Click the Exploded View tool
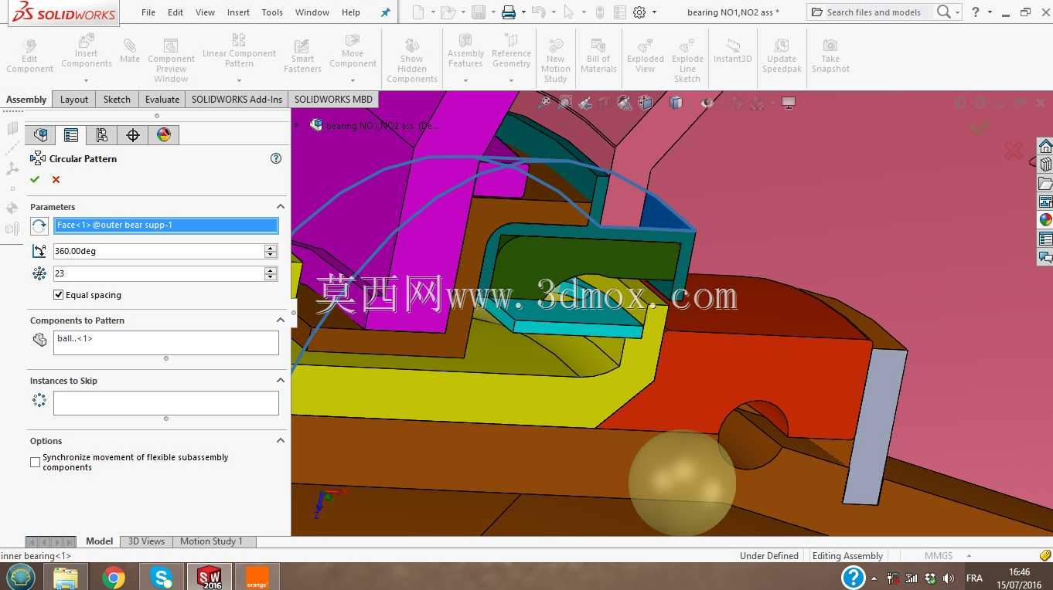The width and height of the screenshot is (1053, 590). coord(646,56)
